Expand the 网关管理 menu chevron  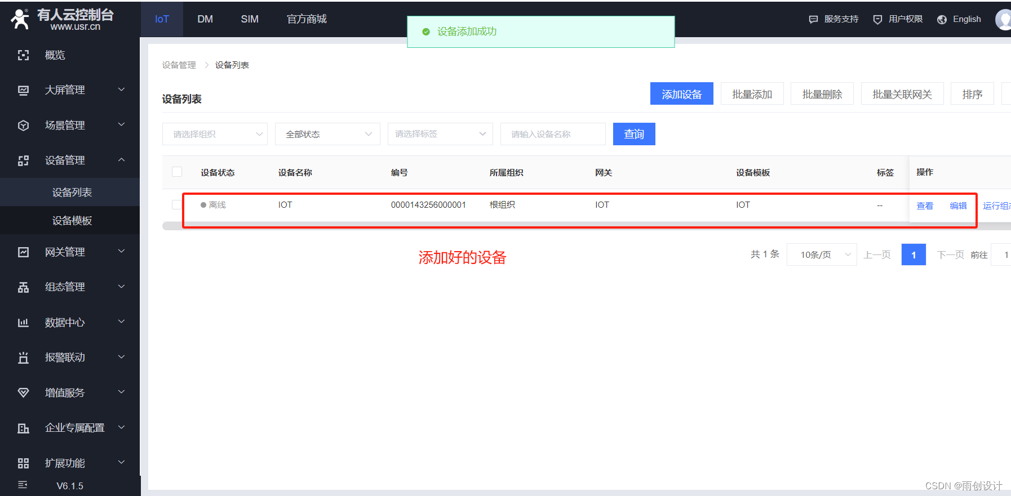[121, 251]
